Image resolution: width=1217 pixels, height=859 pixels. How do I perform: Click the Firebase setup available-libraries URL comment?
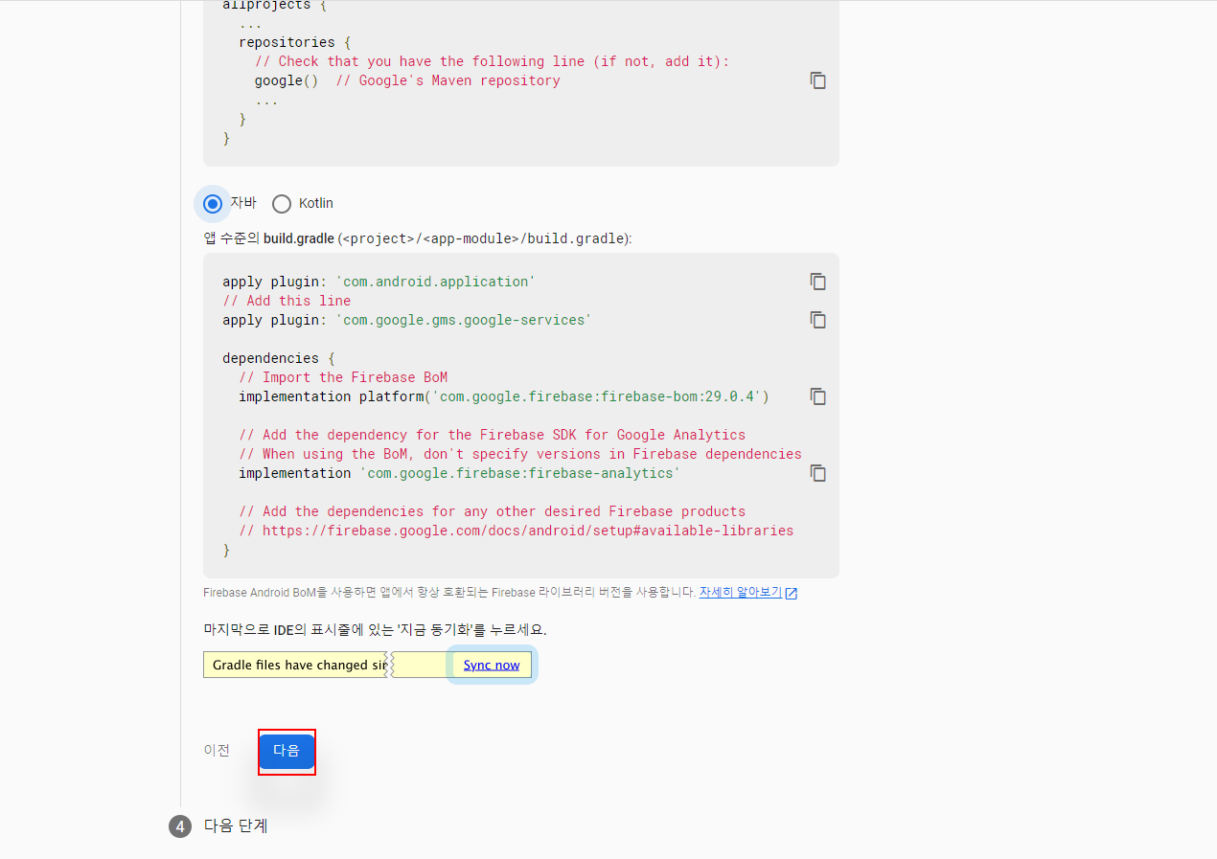pyautogui.click(x=516, y=531)
